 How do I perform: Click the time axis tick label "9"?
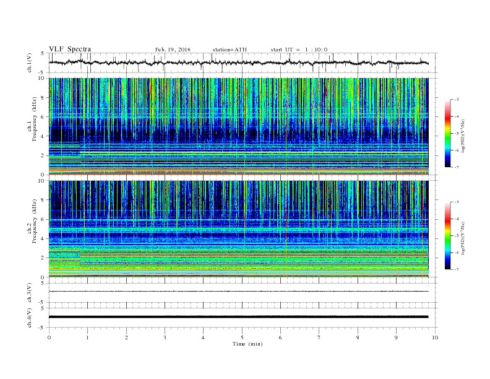pos(396,338)
